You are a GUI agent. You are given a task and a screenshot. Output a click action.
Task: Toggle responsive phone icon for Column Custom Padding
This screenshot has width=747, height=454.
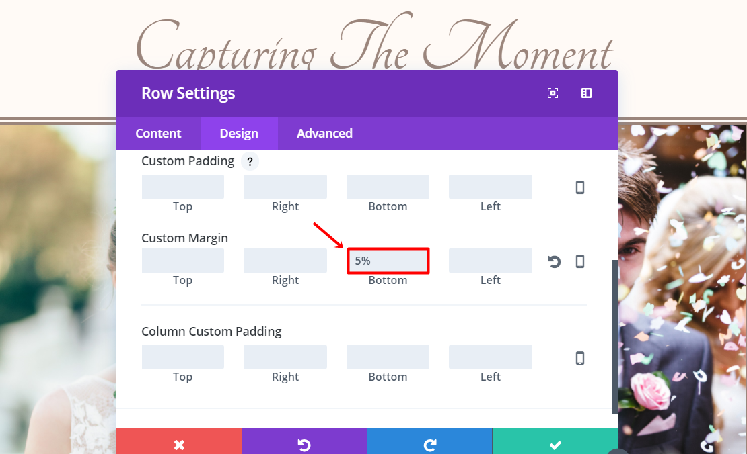[x=580, y=358]
